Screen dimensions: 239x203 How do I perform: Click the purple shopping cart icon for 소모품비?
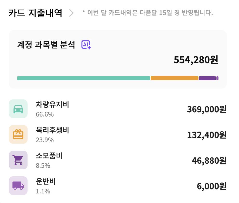click(x=18, y=160)
